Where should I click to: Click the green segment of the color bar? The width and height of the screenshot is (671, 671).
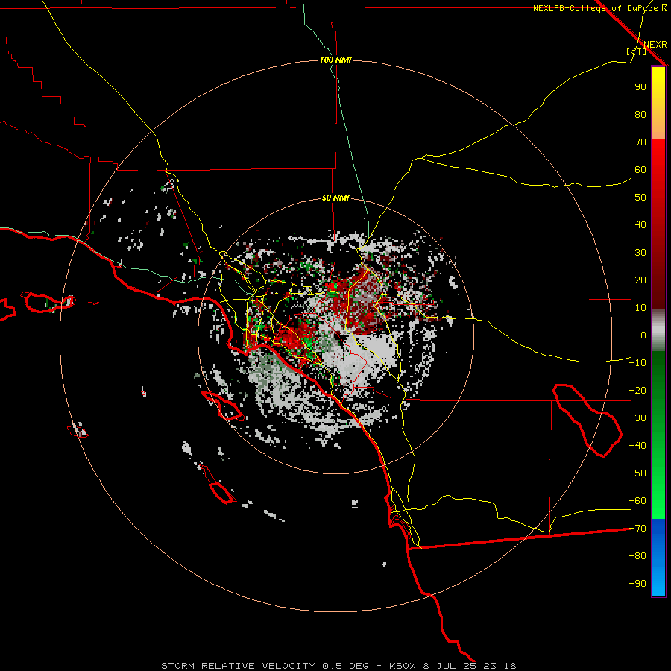658,435
